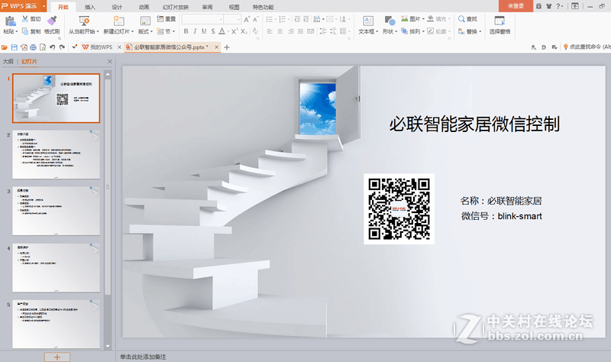Open the bullet list dropdown arrow
Viewport: 611px width, 362px height.
coord(275,19)
